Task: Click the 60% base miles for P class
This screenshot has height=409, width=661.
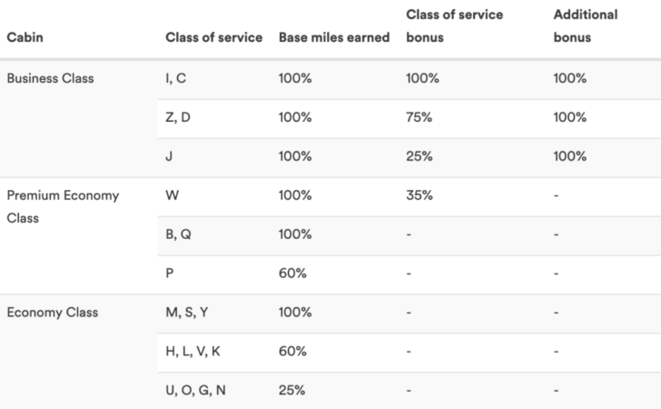Action: pos(292,273)
